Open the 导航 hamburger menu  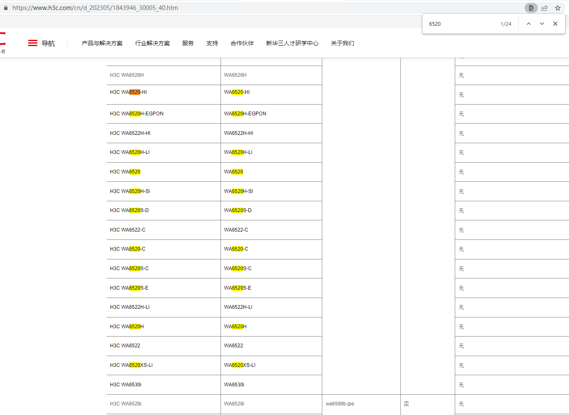tap(42, 43)
